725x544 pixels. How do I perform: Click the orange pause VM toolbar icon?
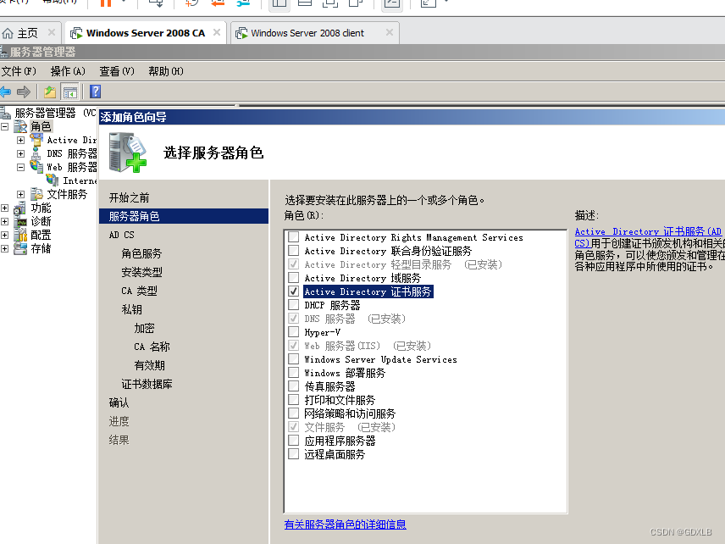tap(106, 3)
